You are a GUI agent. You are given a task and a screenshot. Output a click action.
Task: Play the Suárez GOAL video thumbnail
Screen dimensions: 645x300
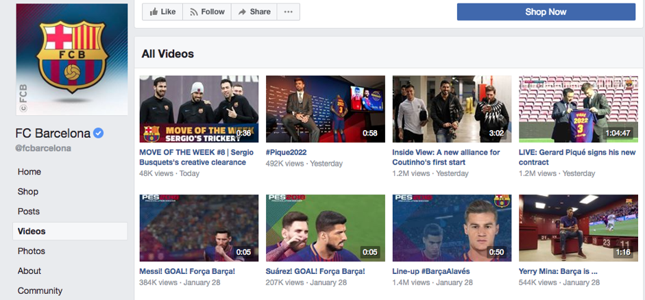[326, 228]
